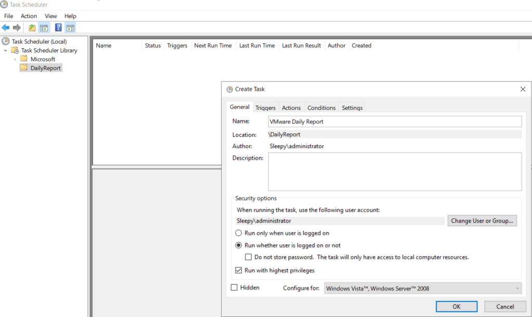
Task: Click the Change User or Group button
Action: [482, 221]
